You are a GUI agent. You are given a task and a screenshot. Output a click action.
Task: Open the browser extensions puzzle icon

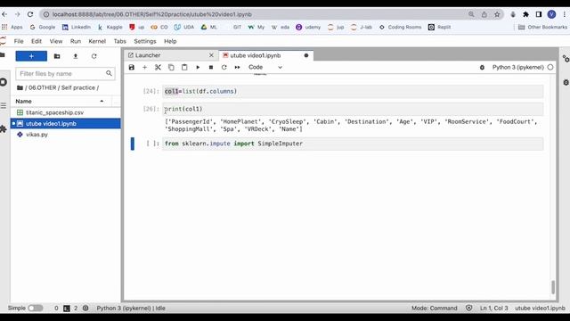525,14
